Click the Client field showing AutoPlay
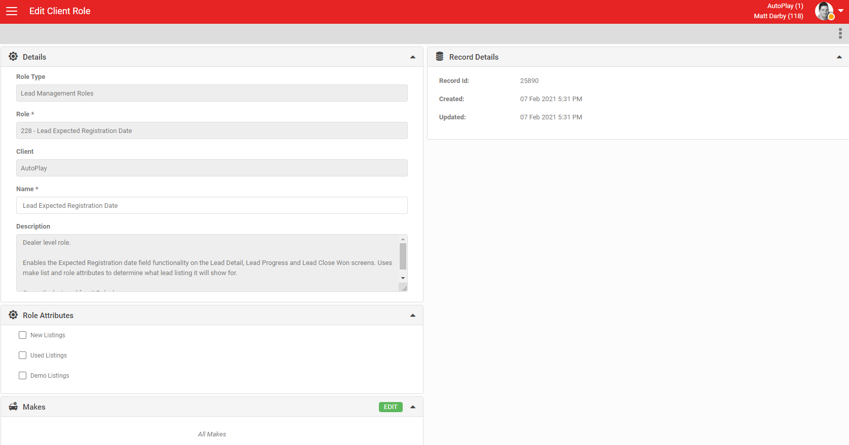 point(212,168)
